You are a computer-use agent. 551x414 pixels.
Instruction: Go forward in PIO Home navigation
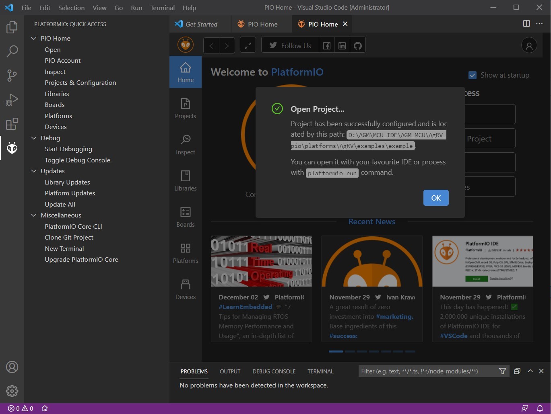click(227, 45)
